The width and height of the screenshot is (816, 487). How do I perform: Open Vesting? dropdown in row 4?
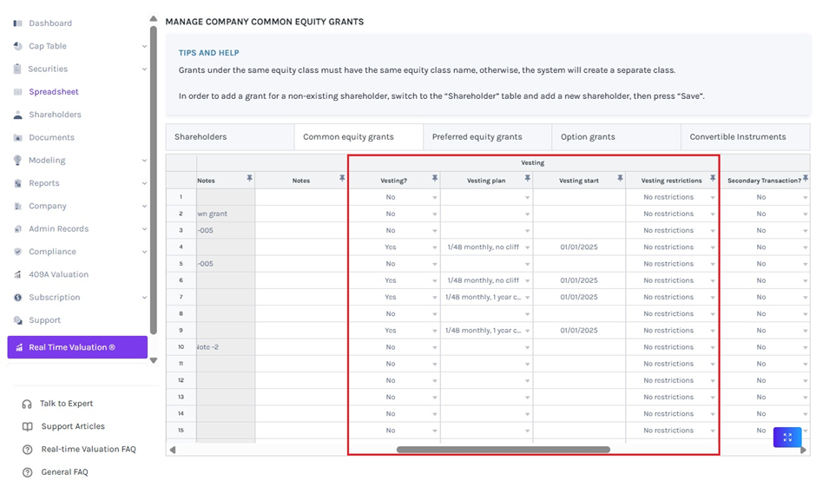click(434, 247)
